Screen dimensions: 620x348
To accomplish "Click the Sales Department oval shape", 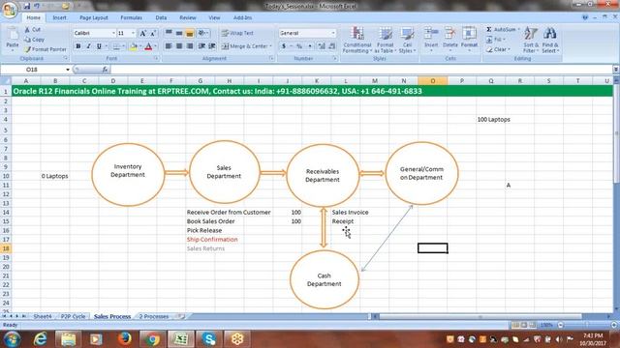I will tap(224, 172).
